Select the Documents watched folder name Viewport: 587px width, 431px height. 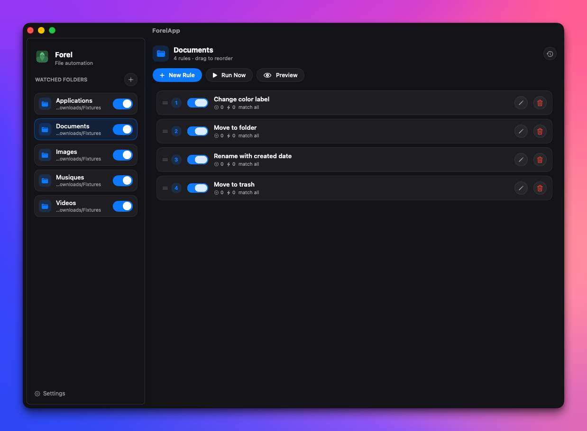73,126
